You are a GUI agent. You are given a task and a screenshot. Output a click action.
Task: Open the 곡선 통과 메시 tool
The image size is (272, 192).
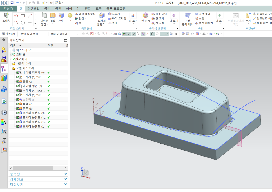click(188, 19)
